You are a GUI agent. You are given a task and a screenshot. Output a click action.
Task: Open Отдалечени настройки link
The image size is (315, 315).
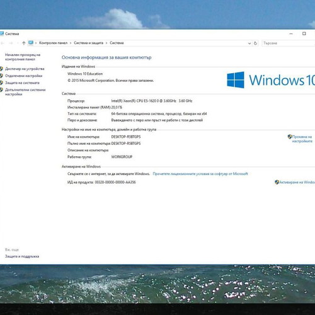(x=23, y=76)
